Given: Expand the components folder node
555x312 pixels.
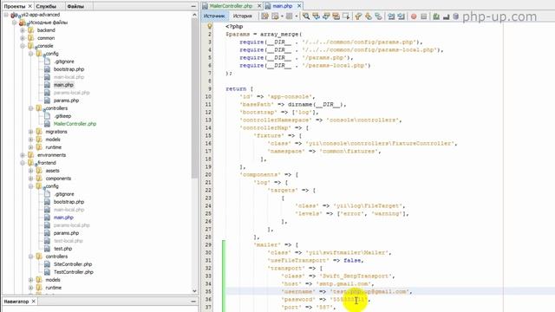Looking at the screenshot, I should (x=31, y=179).
